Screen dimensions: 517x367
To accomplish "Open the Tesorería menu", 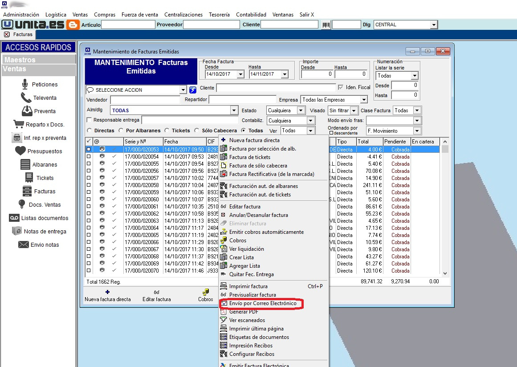I will pyautogui.click(x=219, y=15).
